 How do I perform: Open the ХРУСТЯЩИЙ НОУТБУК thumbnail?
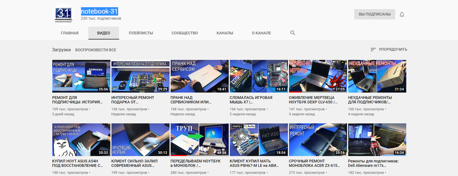tap(140, 140)
